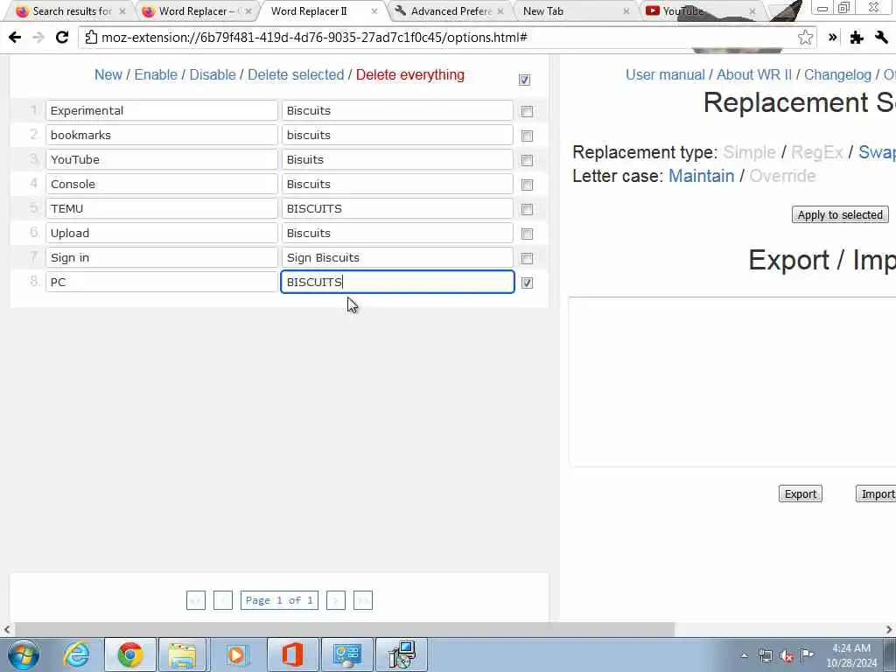The width and height of the screenshot is (896, 672).
Task: Click the Import button
Action: (877, 494)
